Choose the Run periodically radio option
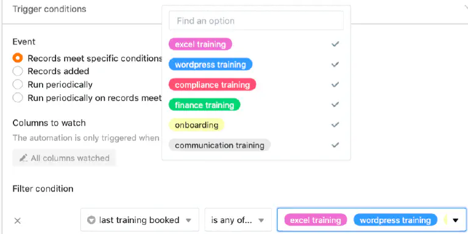Image resolution: width=468 pixels, height=234 pixels. pyautogui.click(x=18, y=84)
